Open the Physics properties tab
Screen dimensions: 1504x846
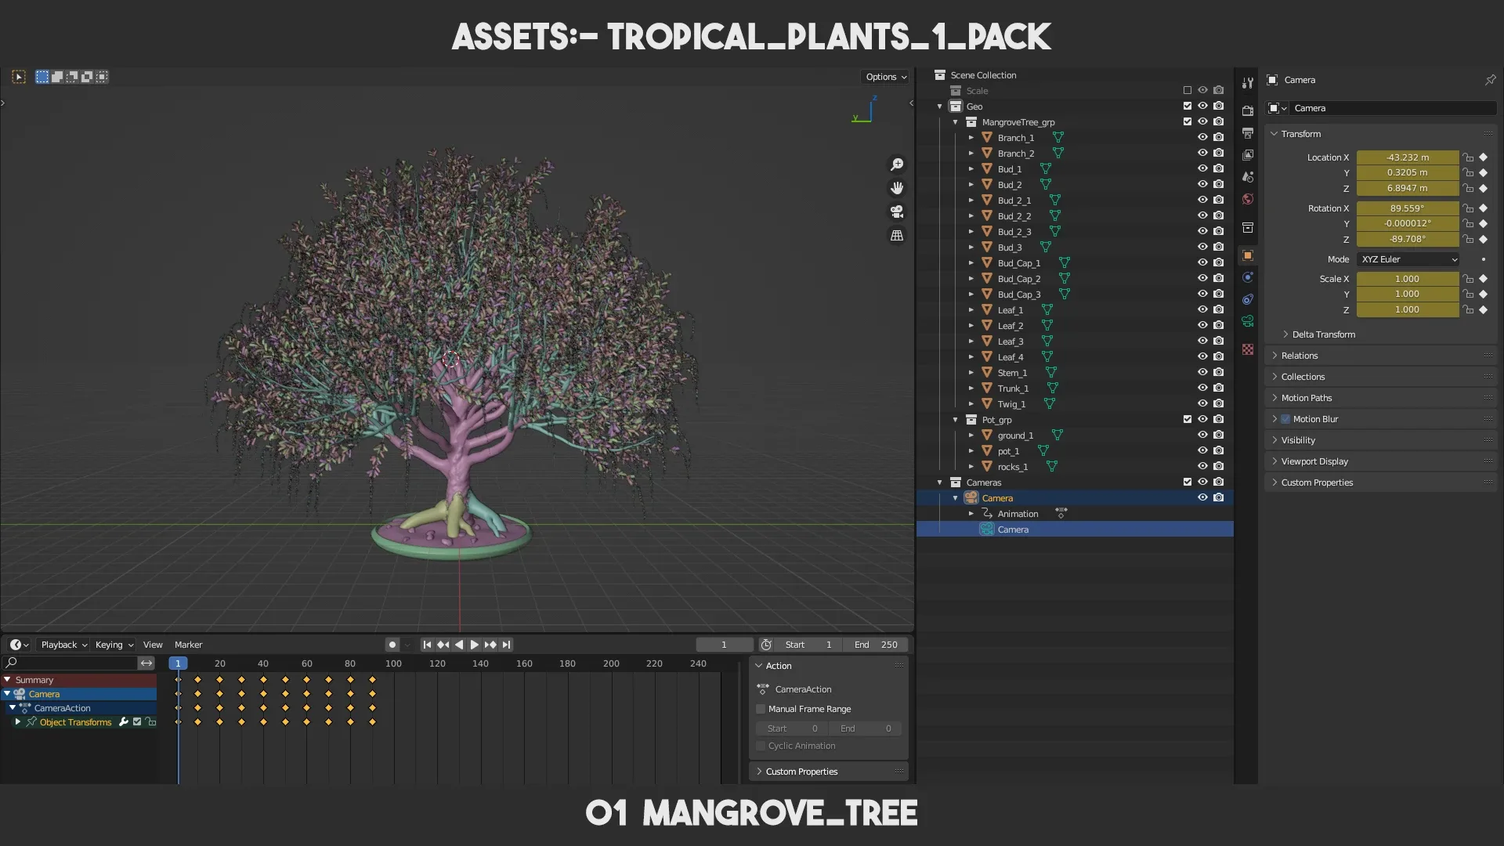[1248, 277]
